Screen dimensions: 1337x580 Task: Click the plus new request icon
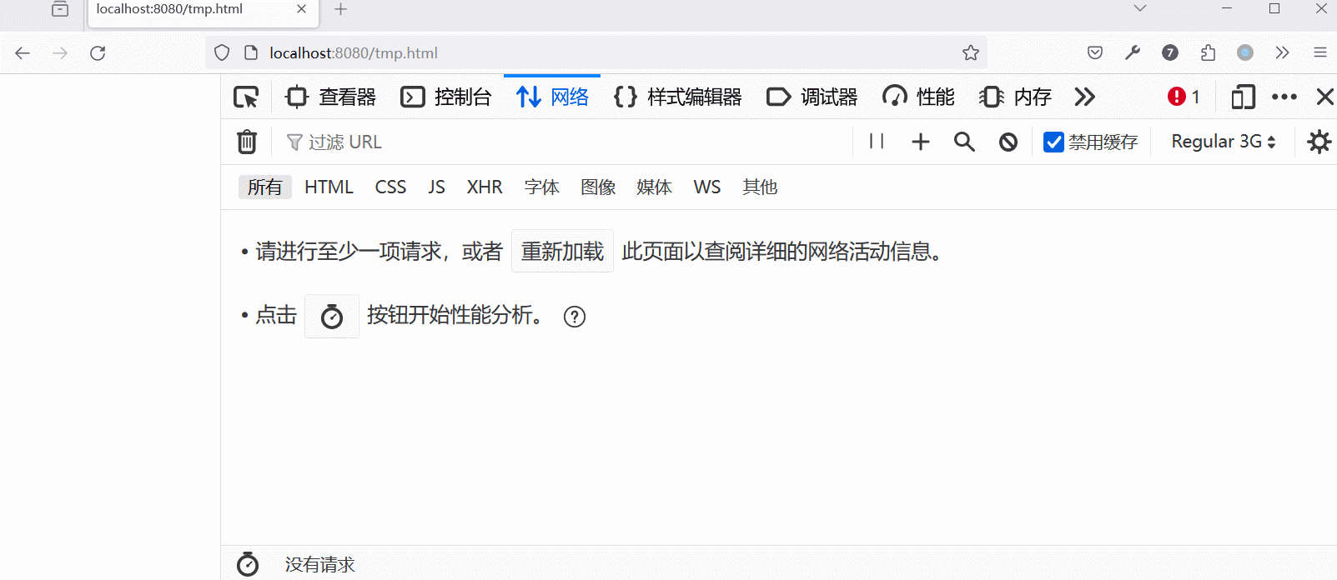coord(921,142)
